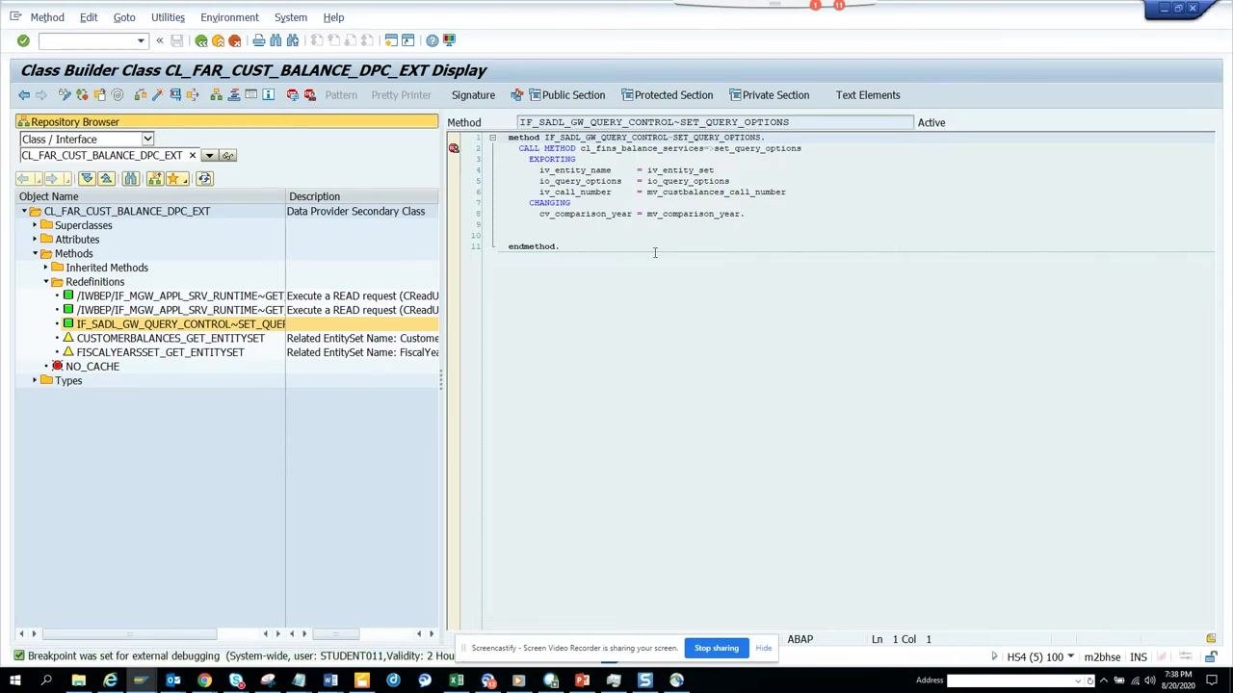Click Stop sharing in Screencastify bar
1233x693 pixels.
click(717, 648)
